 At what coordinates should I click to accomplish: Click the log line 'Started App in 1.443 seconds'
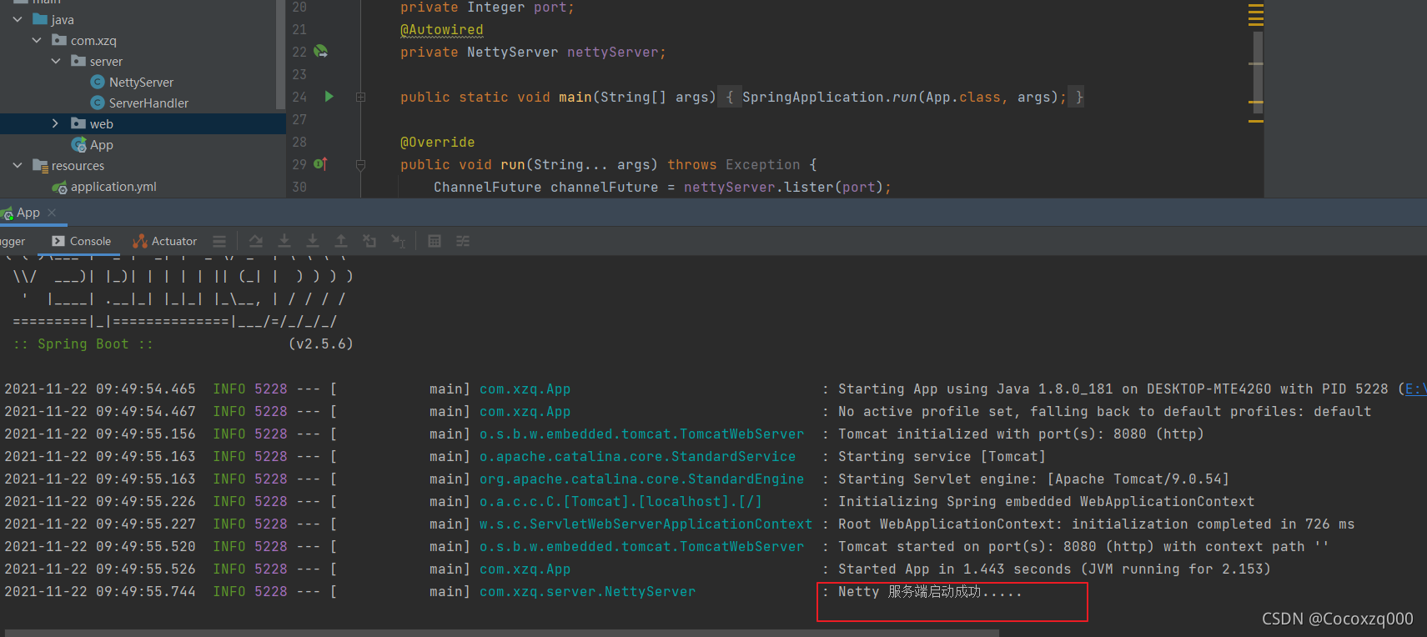(x=1054, y=569)
